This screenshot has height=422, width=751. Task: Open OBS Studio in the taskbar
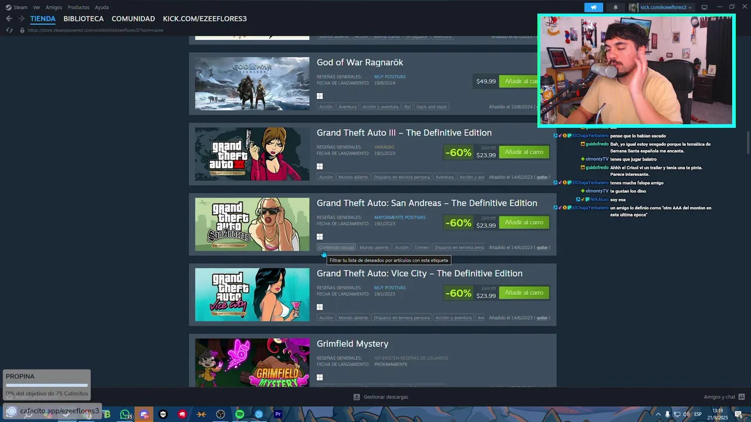(x=221, y=414)
